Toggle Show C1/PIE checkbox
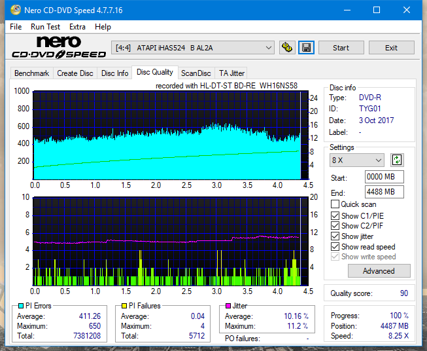Viewport: 427px width, 351px height. click(x=335, y=215)
